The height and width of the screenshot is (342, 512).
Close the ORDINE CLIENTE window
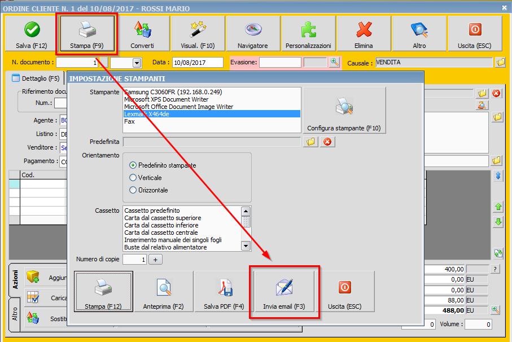tap(505, 7)
